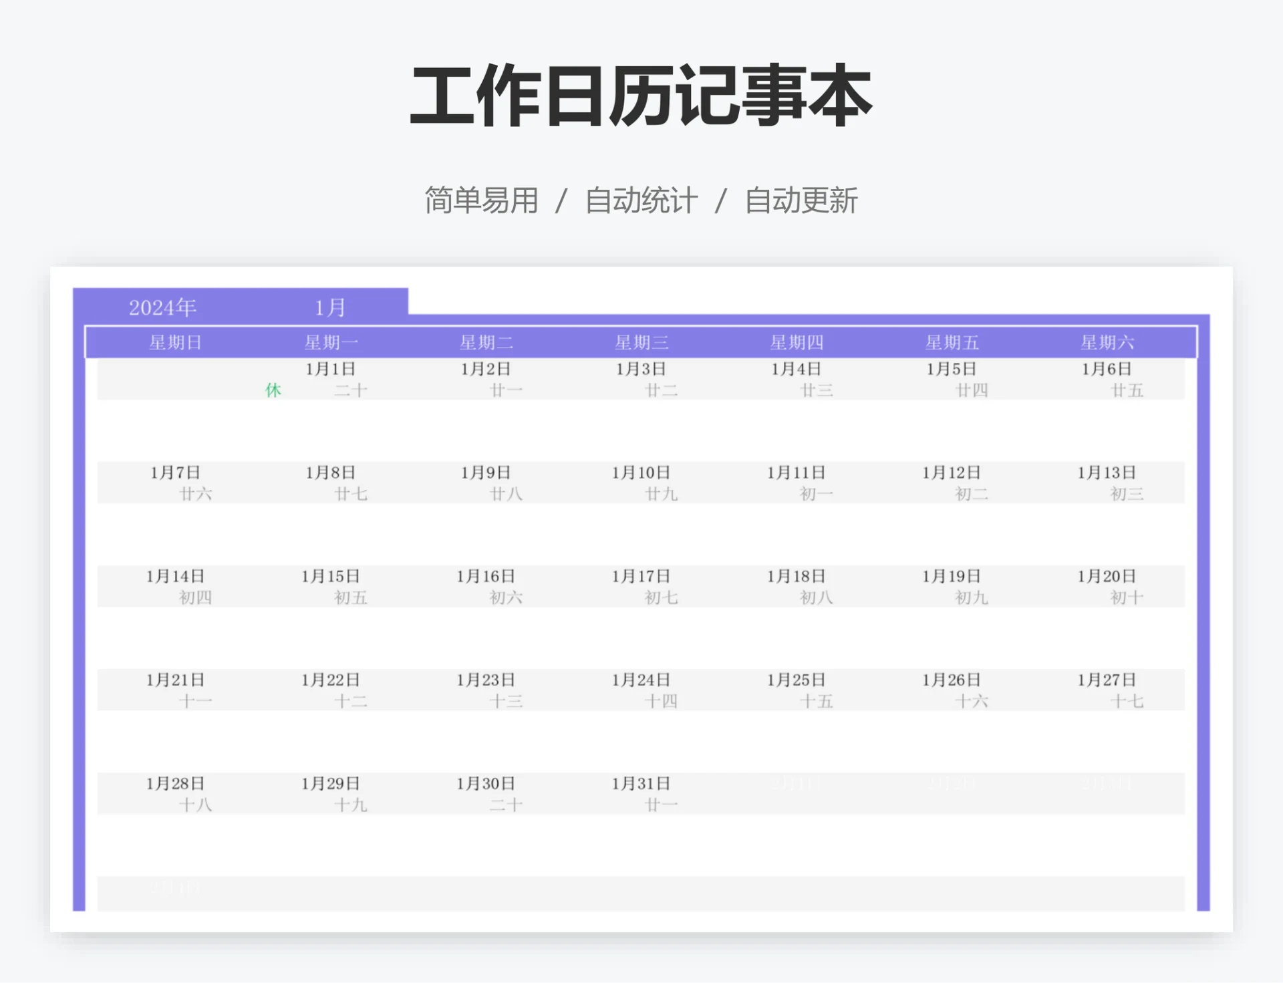
Task: Click the 简单易用 subtitle text
Action: tap(482, 200)
